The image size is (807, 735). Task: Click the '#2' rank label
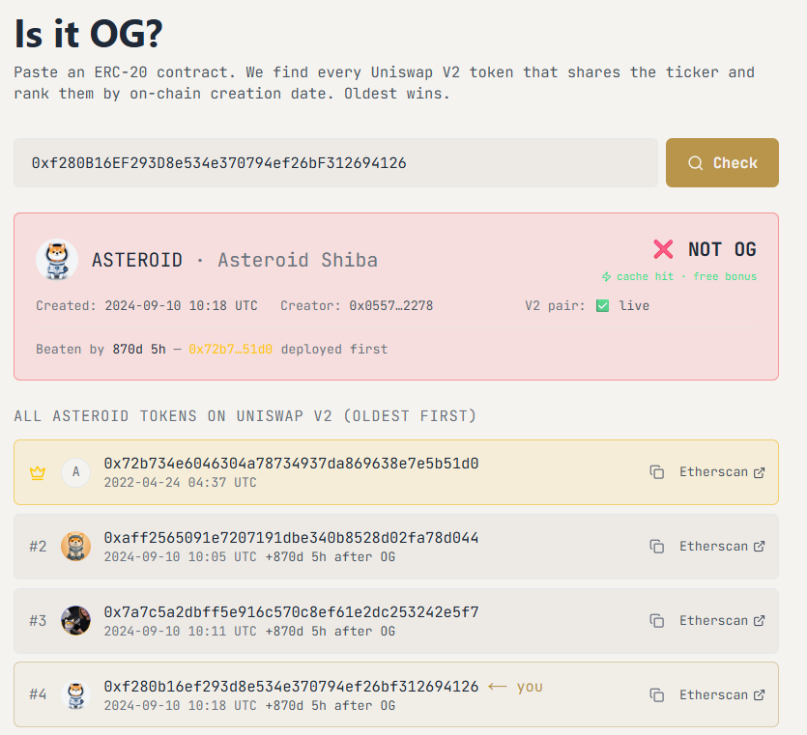(38, 547)
